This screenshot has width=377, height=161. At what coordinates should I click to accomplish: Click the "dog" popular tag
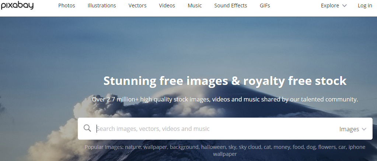[x=311, y=147]
